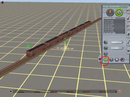
Task: Open the World tab with globe icon
Action: (128, 50)
